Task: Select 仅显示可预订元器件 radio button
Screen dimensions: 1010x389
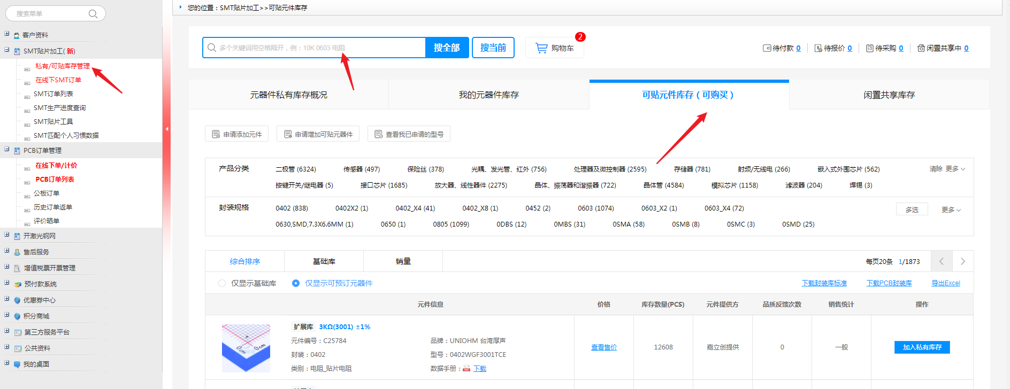Action: click(296, 283)
